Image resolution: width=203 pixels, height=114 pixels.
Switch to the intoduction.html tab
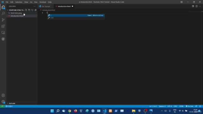pos(64,6)
